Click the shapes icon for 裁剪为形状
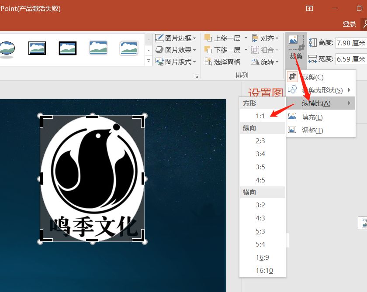This screenshot has width=367, height=292. (292, 89)
